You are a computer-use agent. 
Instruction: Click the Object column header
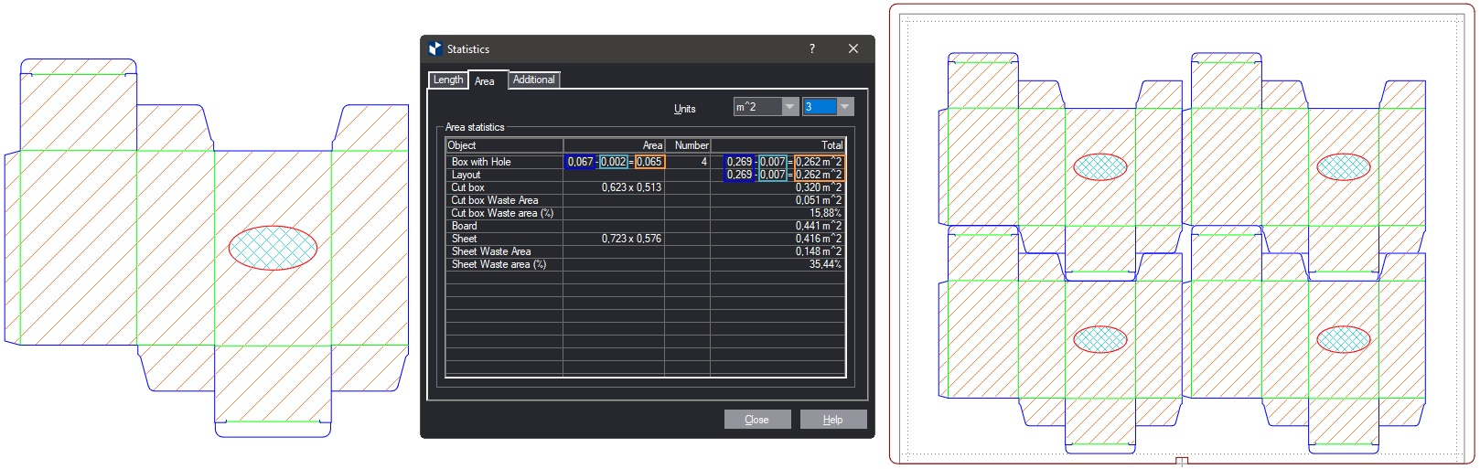tap(503, 145)
